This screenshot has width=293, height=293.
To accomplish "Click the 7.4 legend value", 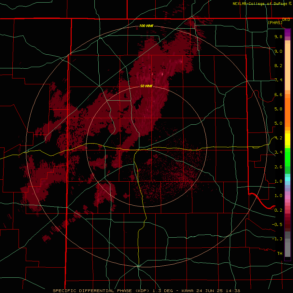I will pyautogui.click(x=278, y=80).
